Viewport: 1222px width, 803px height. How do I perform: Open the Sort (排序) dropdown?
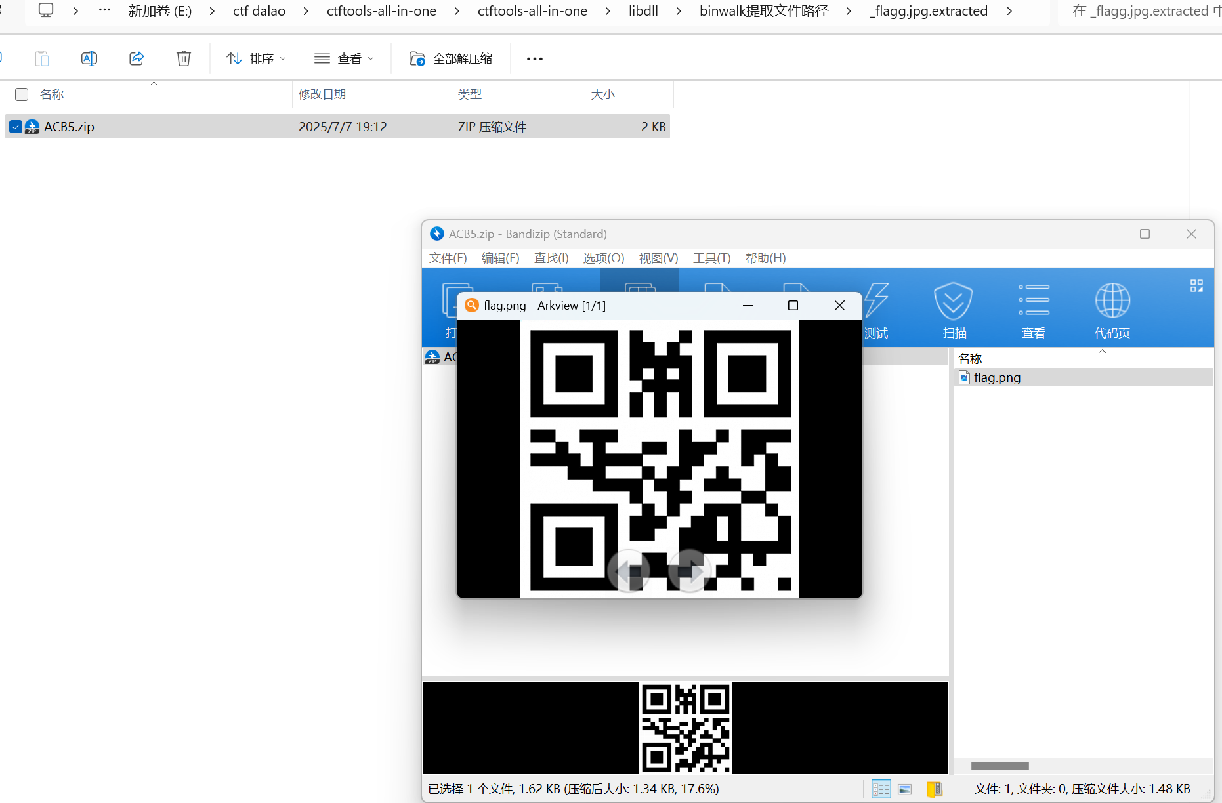(x=256, y=58)
